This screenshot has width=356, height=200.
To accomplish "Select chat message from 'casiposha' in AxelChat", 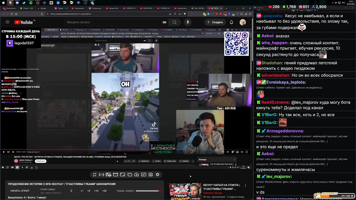I will [x=305, y=23].
